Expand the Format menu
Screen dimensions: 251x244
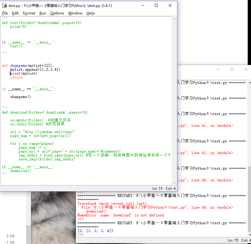click(29, 13)
